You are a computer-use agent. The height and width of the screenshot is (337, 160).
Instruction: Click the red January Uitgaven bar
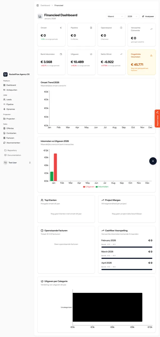[x=55, y=167]
